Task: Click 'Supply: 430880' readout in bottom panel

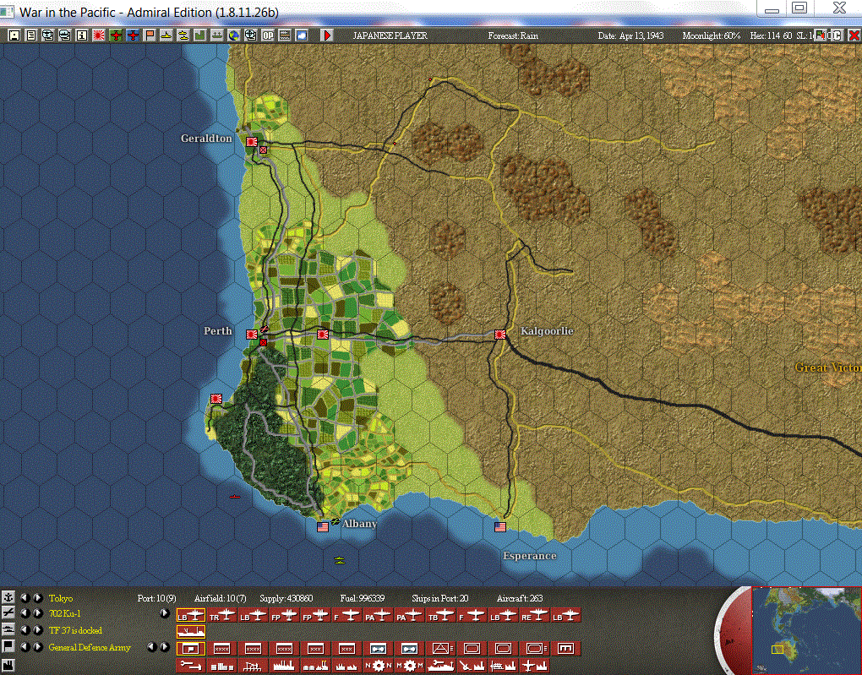Action: (x=286, y=598)
